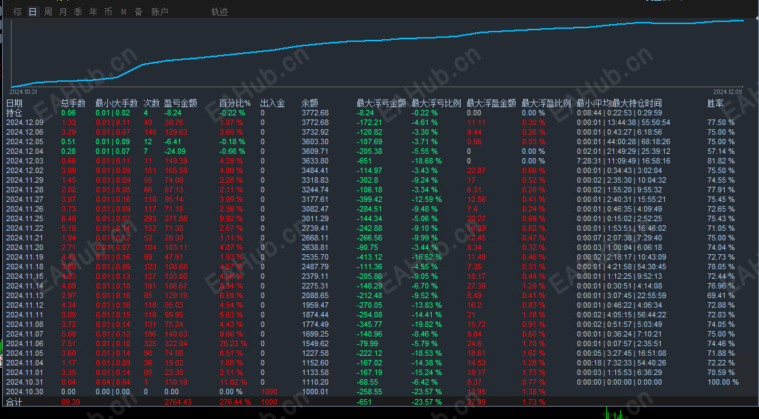Click deposit value 1000 on 2024.10.30 row
Image resolution: width=759 pixels, height=419 pixels.
click(x=269, y=392)
